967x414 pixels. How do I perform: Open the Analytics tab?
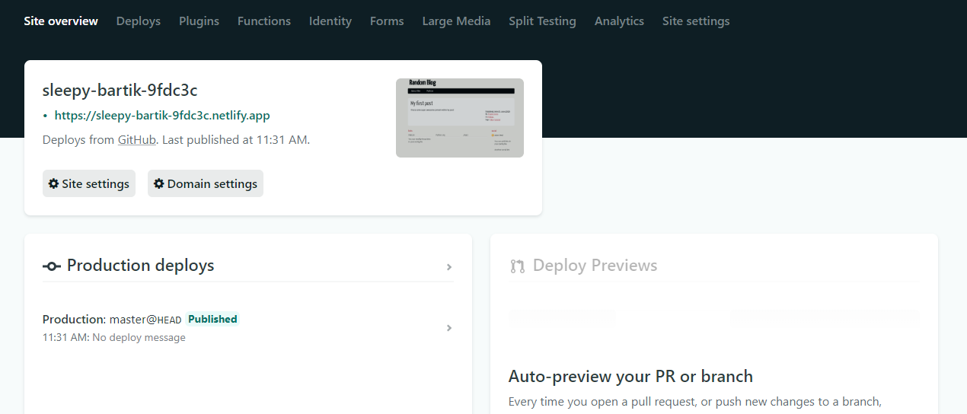click(x=619, y=21)
